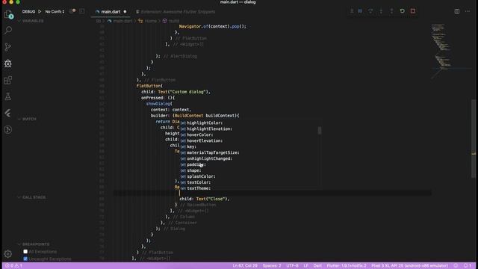
Task: Open the Search view icon
Action: point(8,30)
